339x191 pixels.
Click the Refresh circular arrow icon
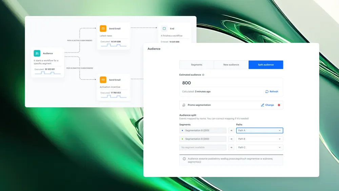267,92
